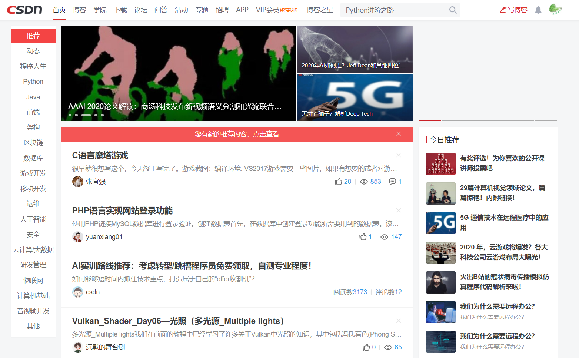Click 写博客 write blog button

(x=513, y=10)
